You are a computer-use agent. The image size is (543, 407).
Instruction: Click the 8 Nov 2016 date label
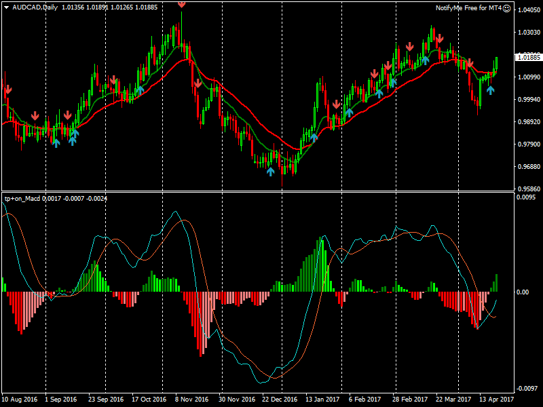(x=192, y=400)
